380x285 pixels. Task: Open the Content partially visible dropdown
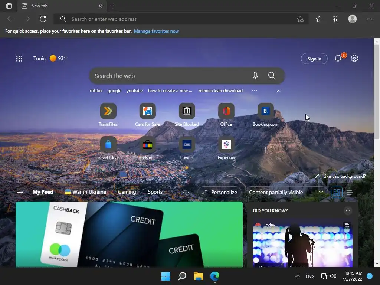(x=286, y=193)
